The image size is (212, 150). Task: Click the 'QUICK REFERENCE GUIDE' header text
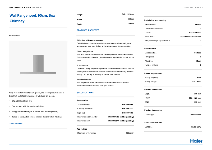[20, 8]
